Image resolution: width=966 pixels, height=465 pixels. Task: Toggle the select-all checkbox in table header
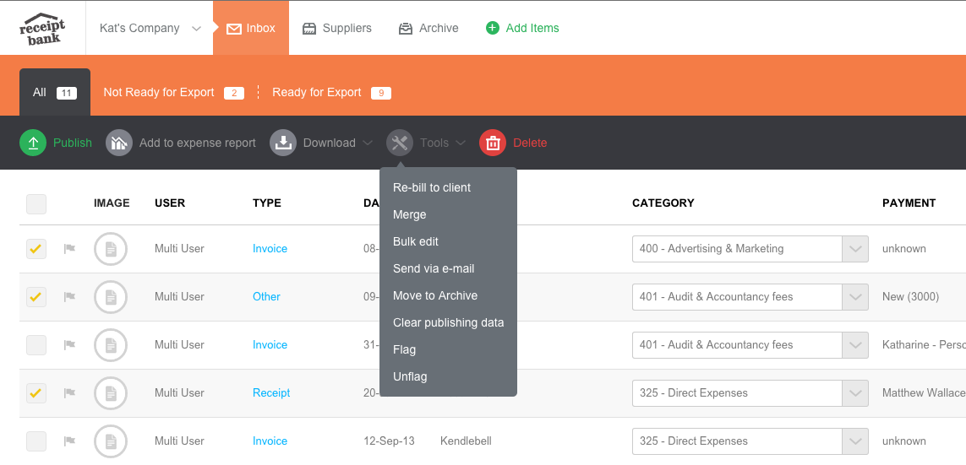(x=36, y=204)
